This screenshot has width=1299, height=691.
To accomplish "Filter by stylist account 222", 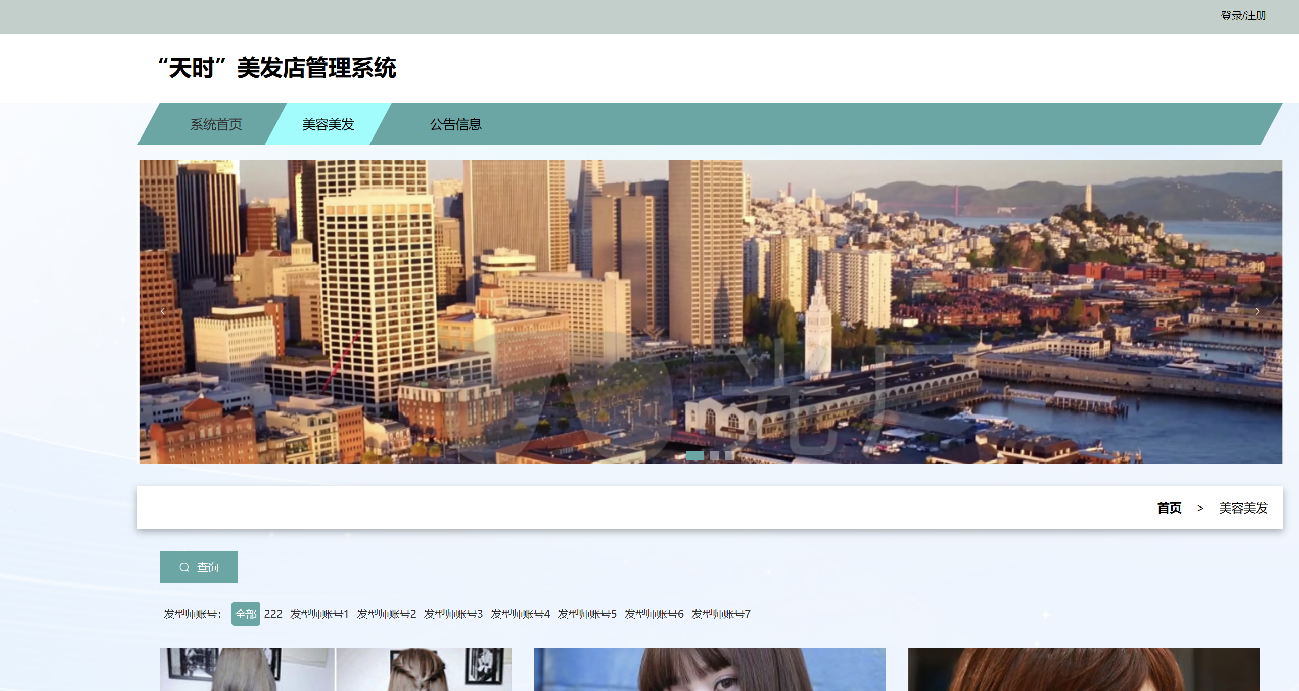I will [x=273, y=614].
